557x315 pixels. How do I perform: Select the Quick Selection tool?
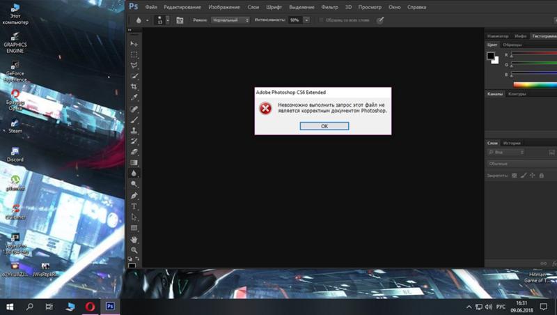click(134, 76)
